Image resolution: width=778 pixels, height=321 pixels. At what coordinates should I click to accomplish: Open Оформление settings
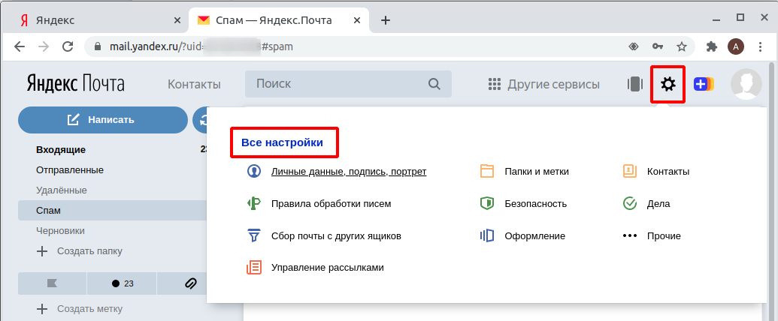535,235
